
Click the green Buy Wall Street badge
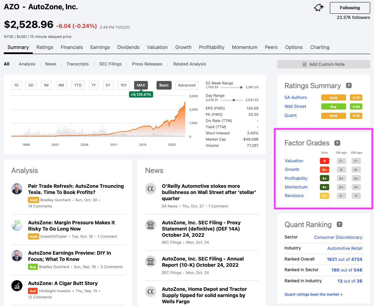(333, 106)
